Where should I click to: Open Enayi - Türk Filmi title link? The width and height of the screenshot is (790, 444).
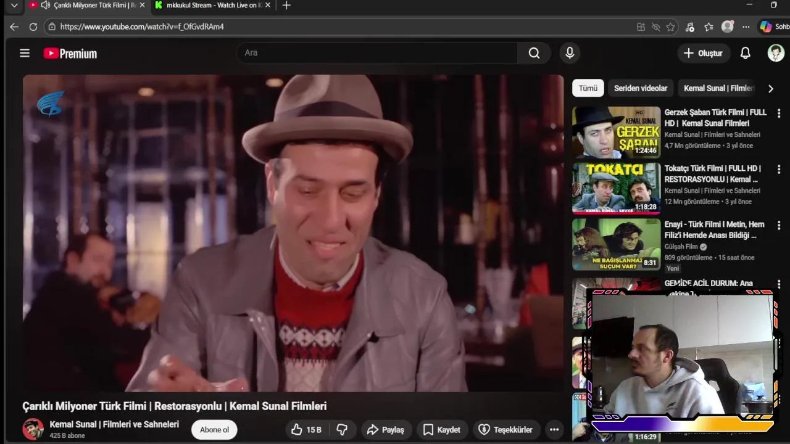[x=714, y=230]
